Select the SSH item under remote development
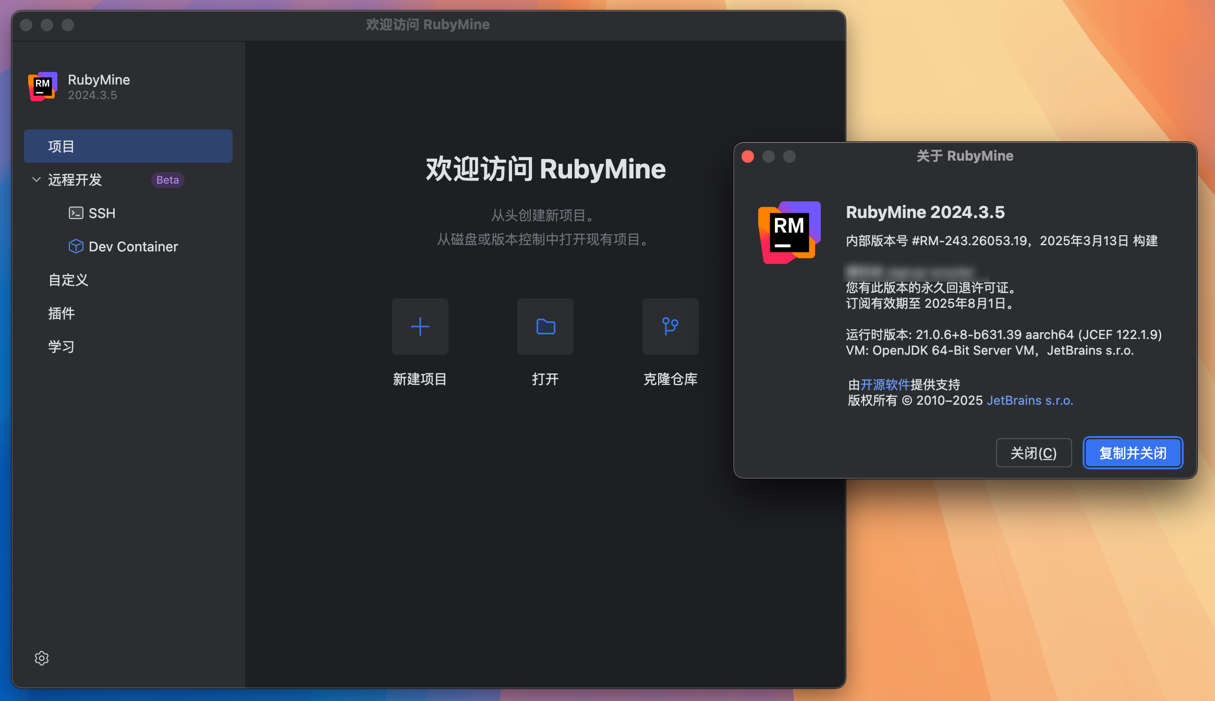Viewport: 1215px width, 701px height. point(102,213)
